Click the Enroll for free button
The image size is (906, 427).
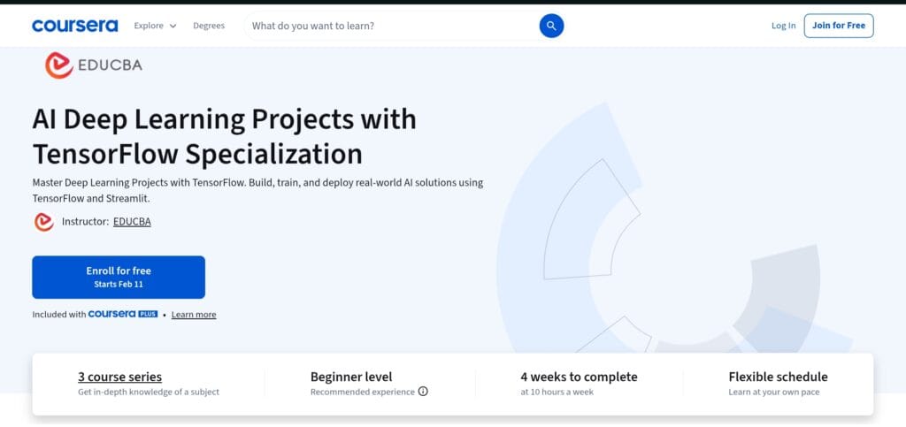119,277
